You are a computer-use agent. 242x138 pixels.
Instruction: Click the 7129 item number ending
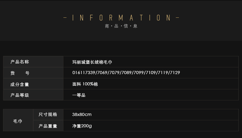(175, 73)
